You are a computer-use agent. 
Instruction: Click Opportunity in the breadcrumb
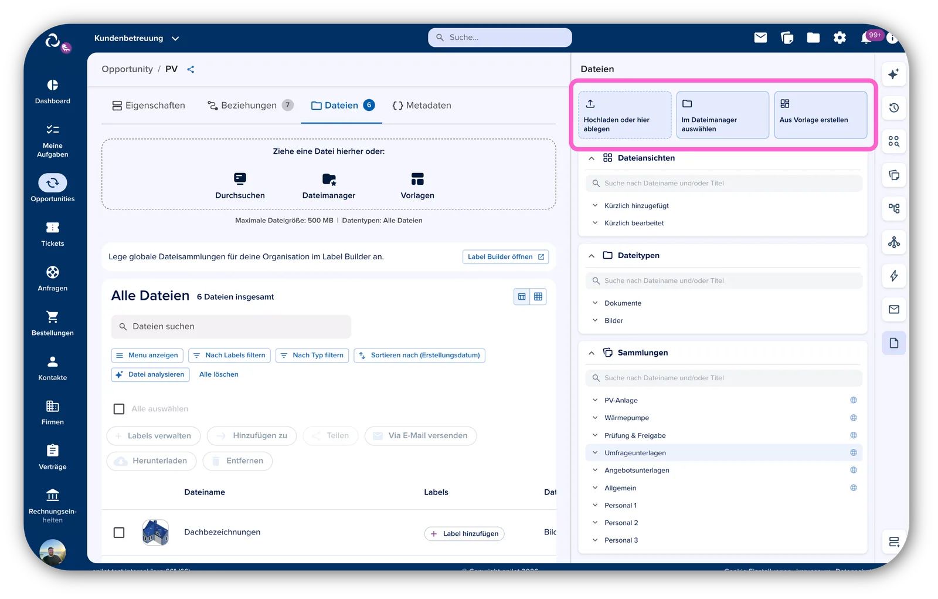pyautogui.click(x=127, y=69)
